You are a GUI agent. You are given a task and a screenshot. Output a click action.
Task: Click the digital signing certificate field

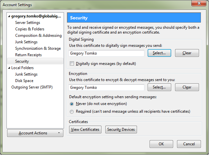107,53
